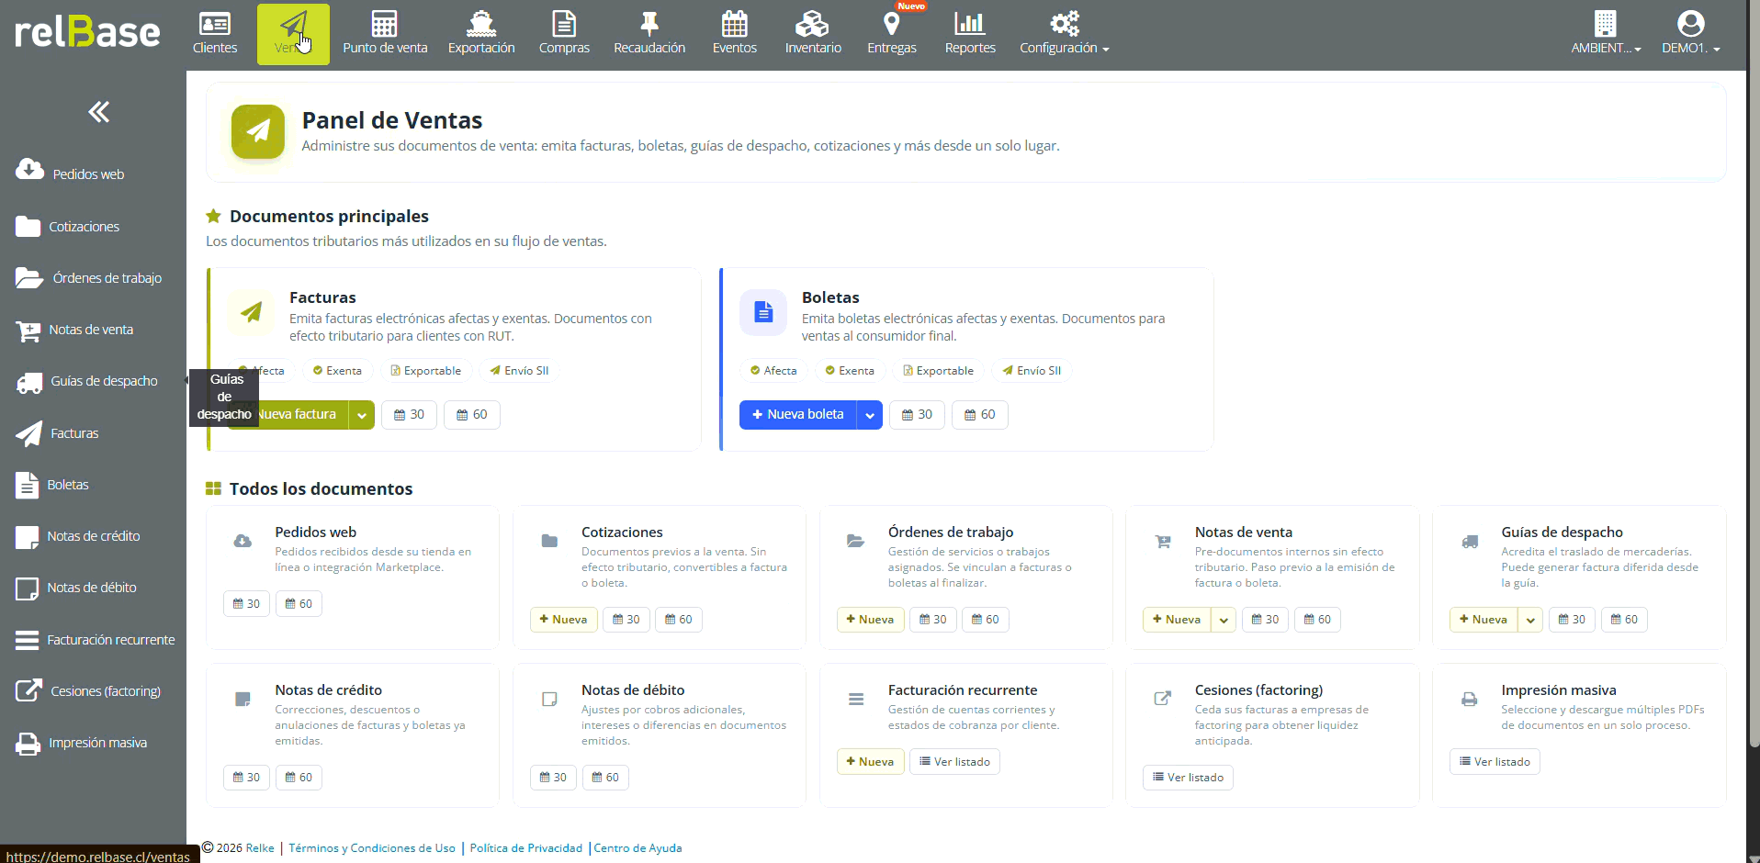The width and height of the screenshot is (1760, 863).
Task: Create a Nueva orden de trabajo
Action: (x=870, y=620)
